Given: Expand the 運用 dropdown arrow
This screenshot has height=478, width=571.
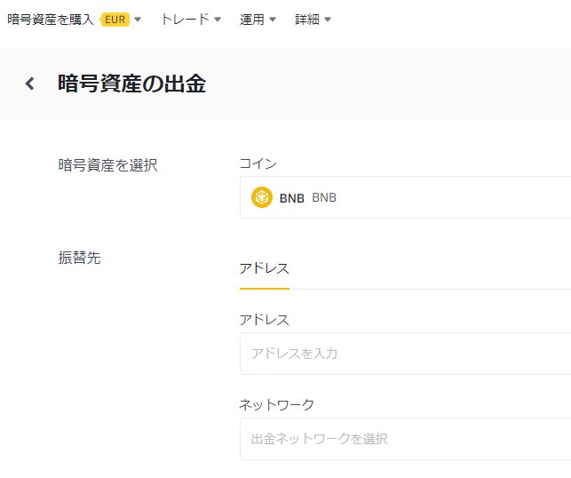Looking at the screenshot, I should [x=273, y=20].
